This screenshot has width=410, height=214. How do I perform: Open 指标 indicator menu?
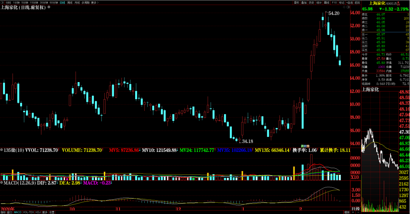3,212
